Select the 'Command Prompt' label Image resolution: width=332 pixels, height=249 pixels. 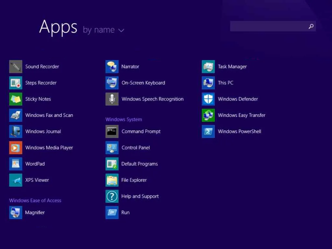coord(141,132)
